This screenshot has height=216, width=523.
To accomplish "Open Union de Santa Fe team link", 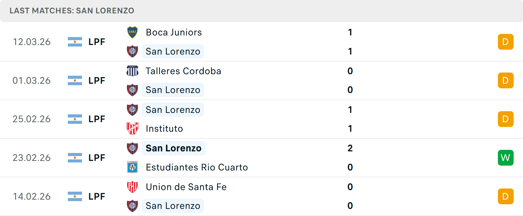I will click(186, 187).
